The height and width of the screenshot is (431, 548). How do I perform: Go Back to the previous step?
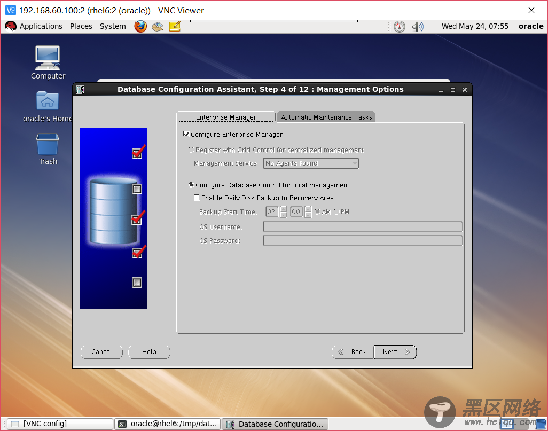(353, 352)
